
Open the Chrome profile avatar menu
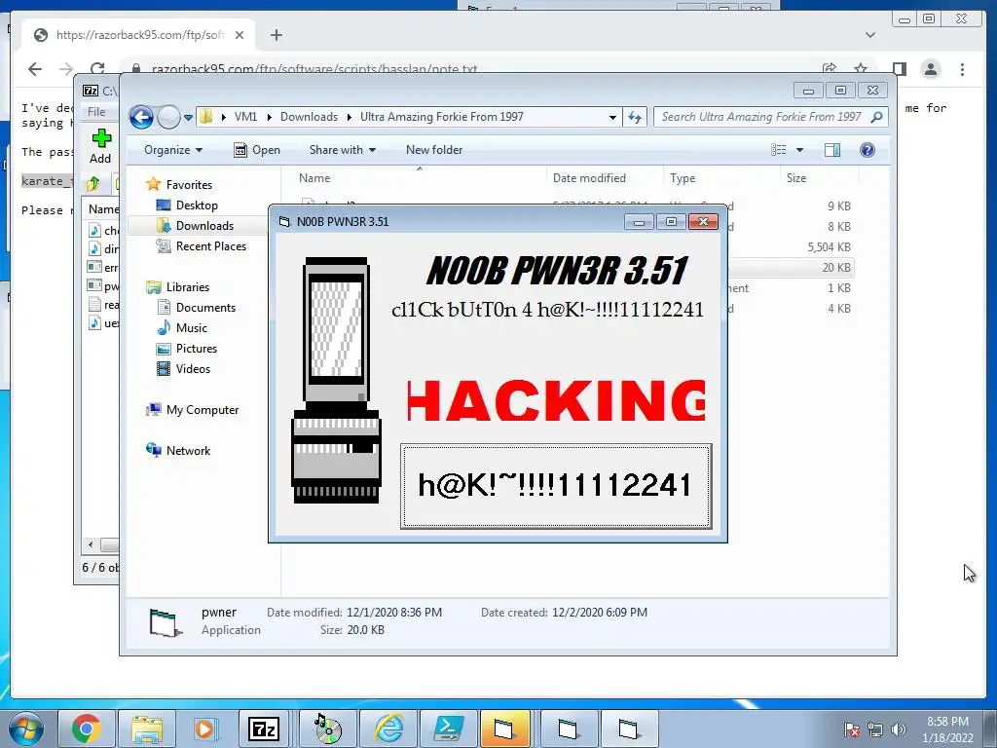(930, 69)
